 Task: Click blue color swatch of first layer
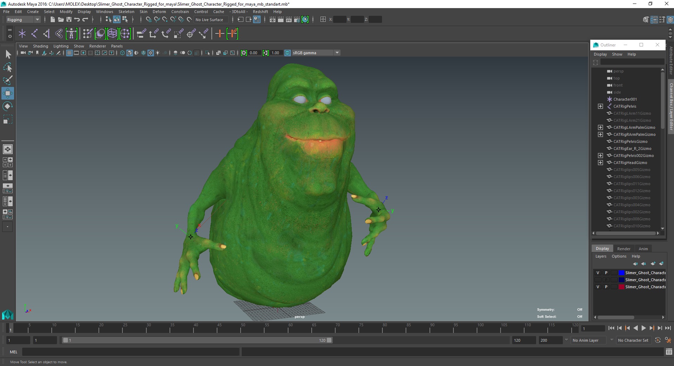[x=622, y=273]
